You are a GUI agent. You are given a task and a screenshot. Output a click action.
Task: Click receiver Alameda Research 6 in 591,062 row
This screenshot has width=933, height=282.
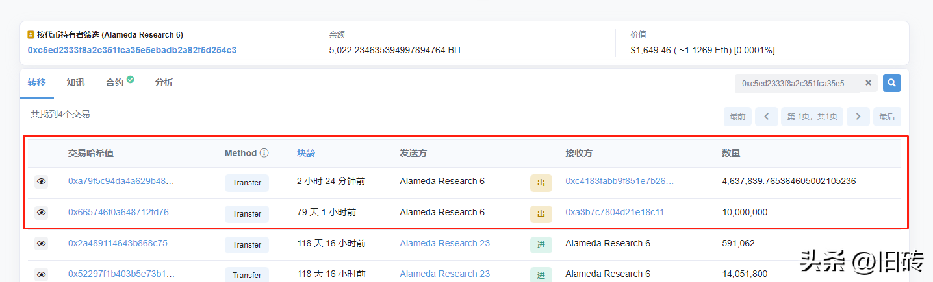tap(607, 243)
